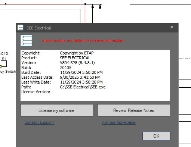Select the Last Access Date line
Image resolution: width=191 pixels, height=147 pixels.
coord(61,77)
